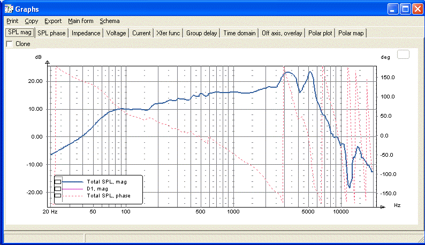
Task: Open the Voltage tab
Action: (x=116, y=33)
